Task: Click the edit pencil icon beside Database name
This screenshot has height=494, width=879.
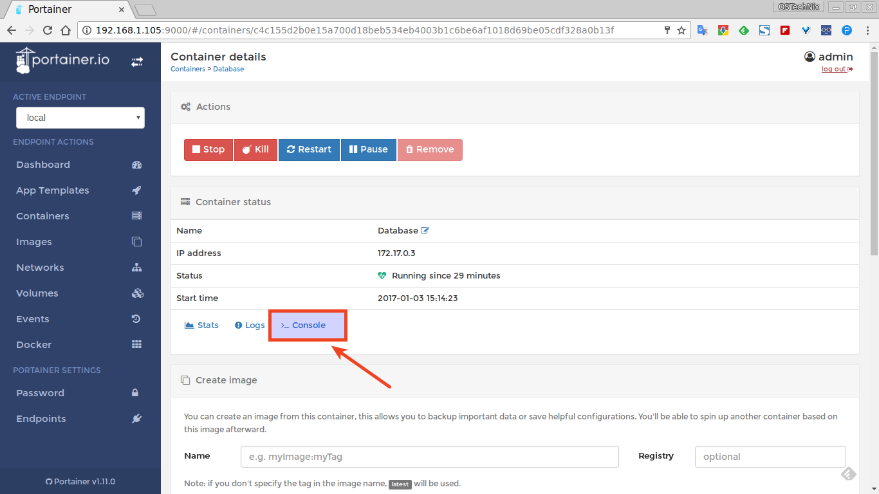Action: point(425,230)
